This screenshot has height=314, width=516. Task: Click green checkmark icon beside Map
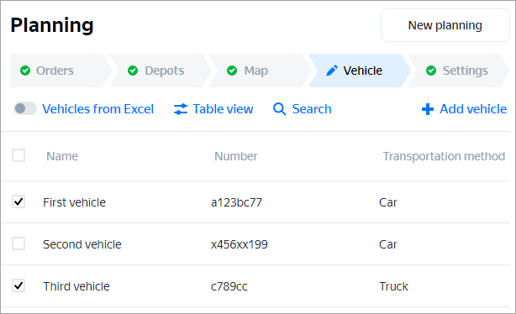[x=232, y=71]
